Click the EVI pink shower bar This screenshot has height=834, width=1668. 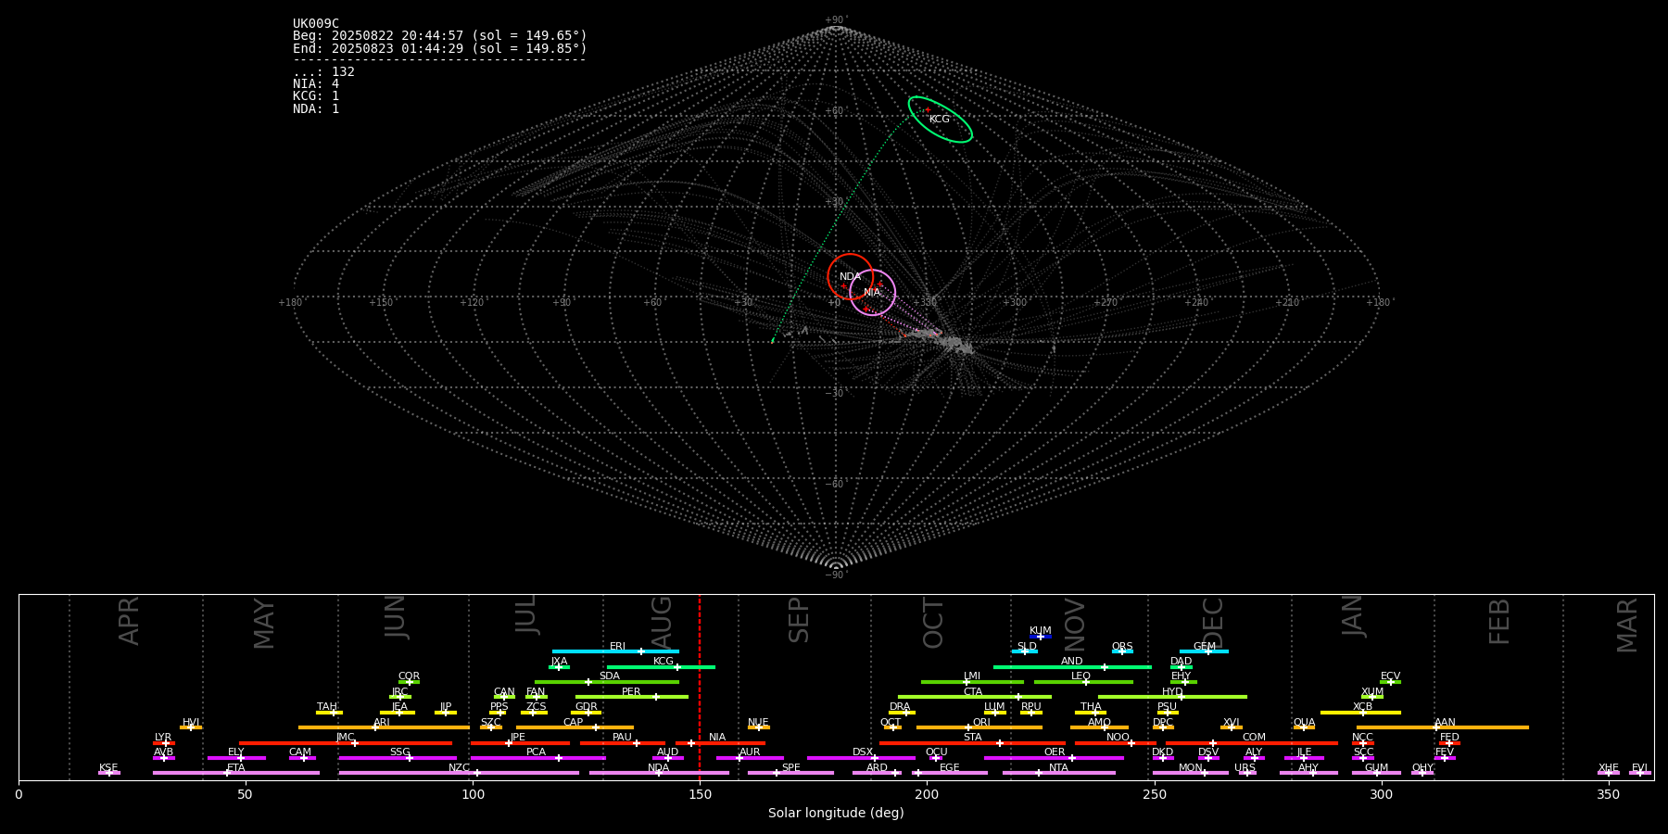1640,773
